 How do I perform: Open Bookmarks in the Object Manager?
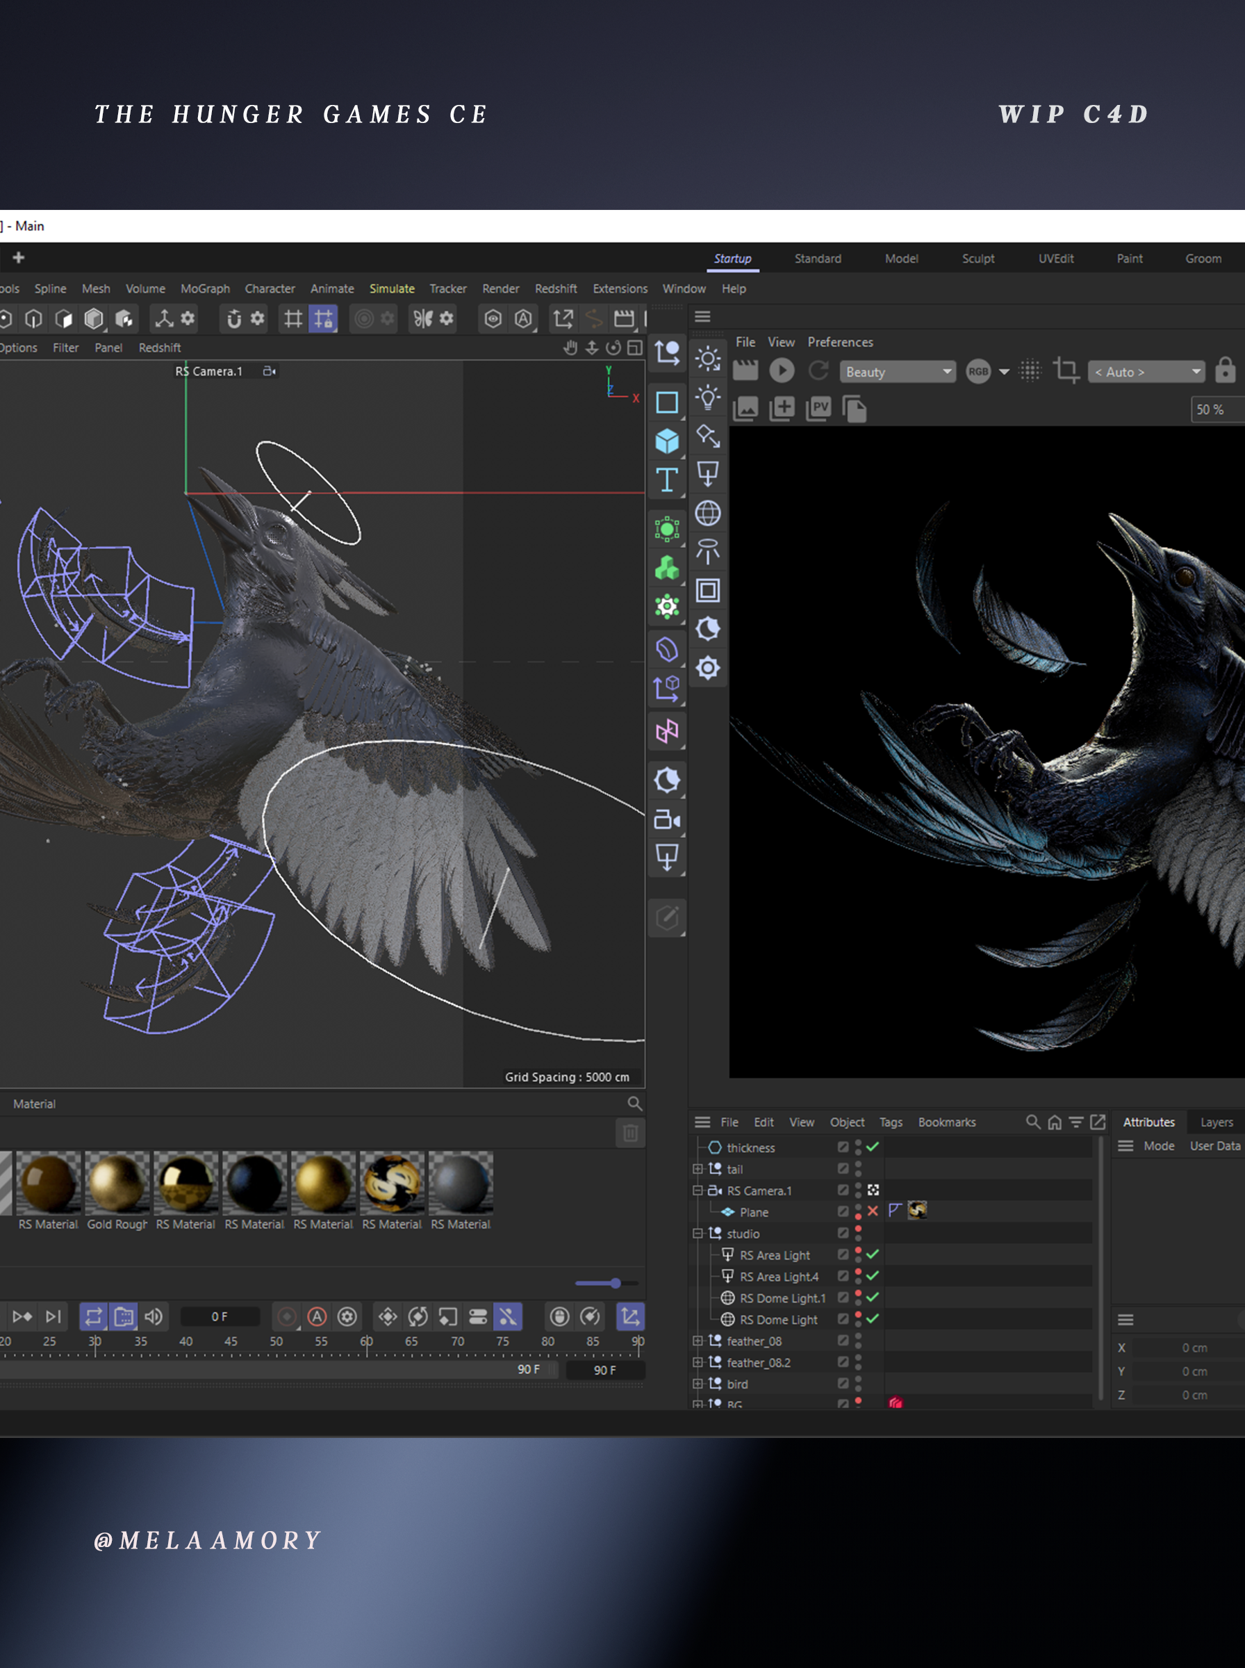click(946, 1122)
